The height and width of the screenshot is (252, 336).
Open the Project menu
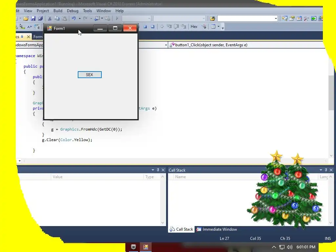coord(43,11)
